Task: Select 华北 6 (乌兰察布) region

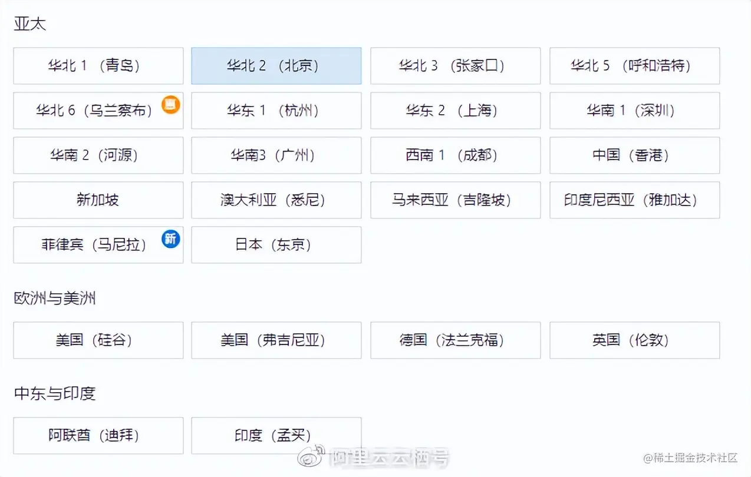Action: pyautogui.click(x=98, y=111)
